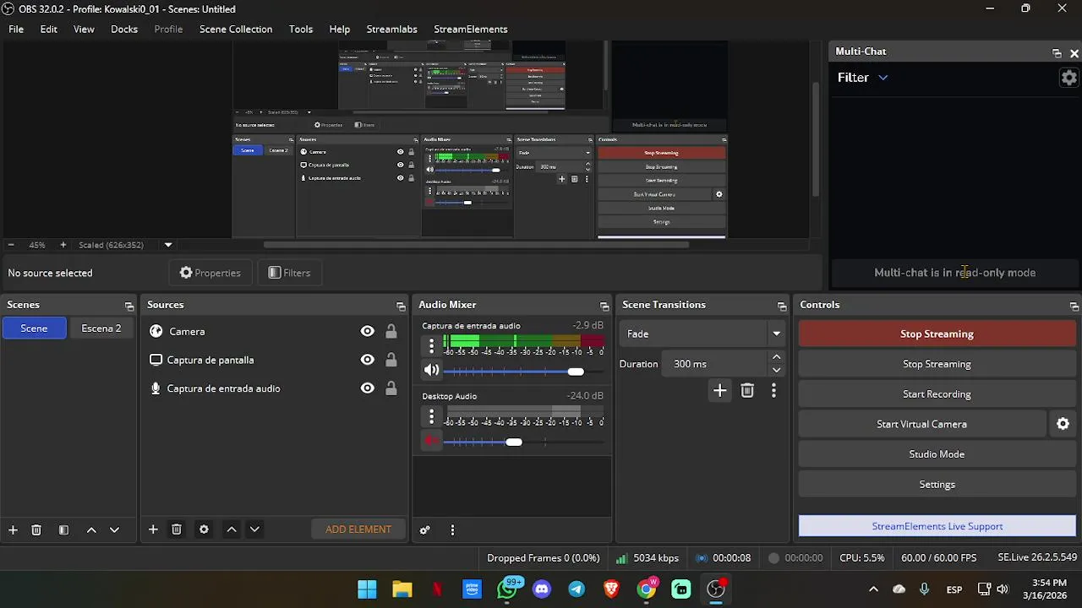
Task: Pop out the Scene Transitions dock
Action: (x=782, y=306)
